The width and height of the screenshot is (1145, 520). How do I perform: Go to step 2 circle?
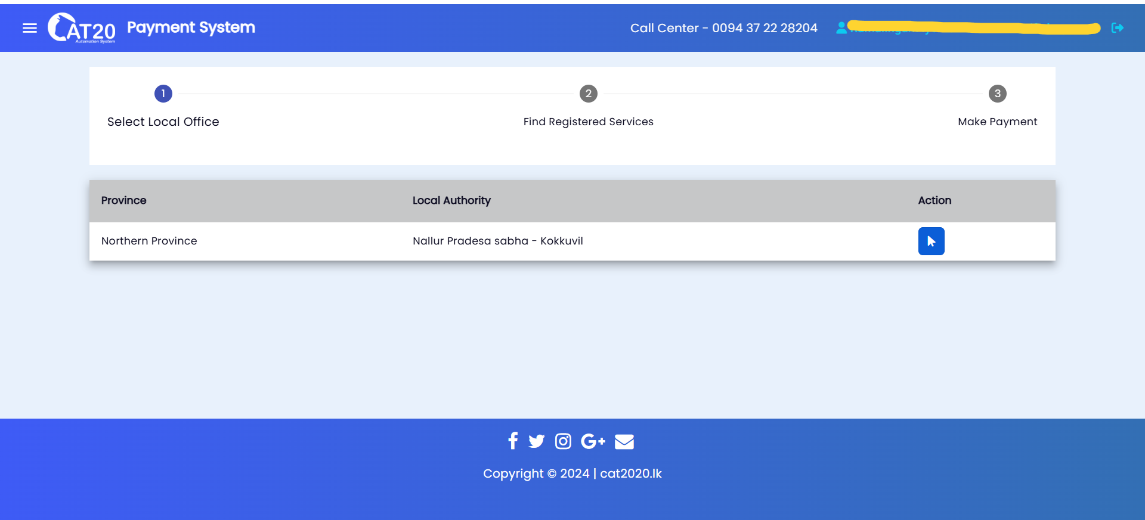click(589, 94)
